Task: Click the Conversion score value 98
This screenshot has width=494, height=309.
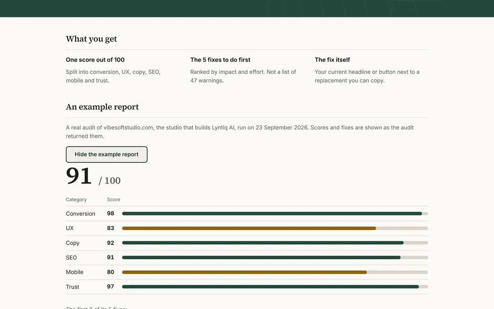Action: pos(111,214)
